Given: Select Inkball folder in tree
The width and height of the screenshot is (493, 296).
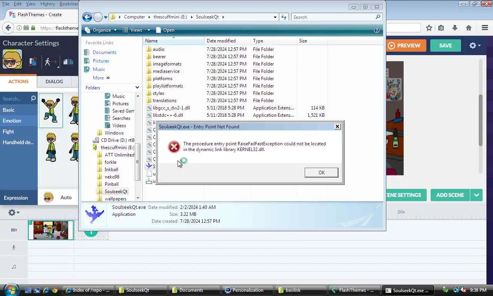Looking at the screenshot, I should pos(111,170).
